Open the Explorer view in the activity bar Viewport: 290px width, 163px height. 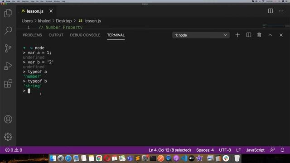(8, 13)
